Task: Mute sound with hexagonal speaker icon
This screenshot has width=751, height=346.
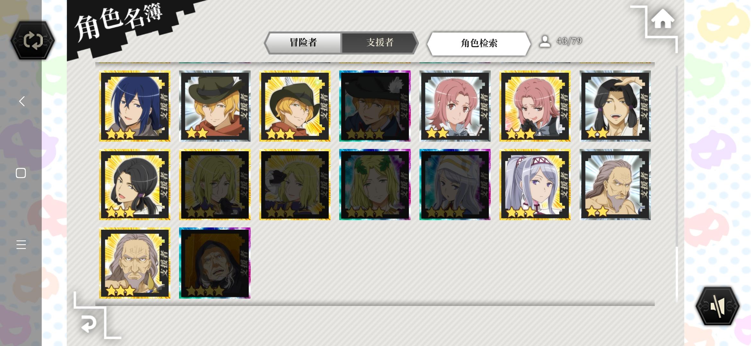Action: [717, 306]
